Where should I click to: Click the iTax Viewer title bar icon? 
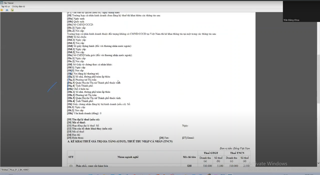(x=2, y=3)
